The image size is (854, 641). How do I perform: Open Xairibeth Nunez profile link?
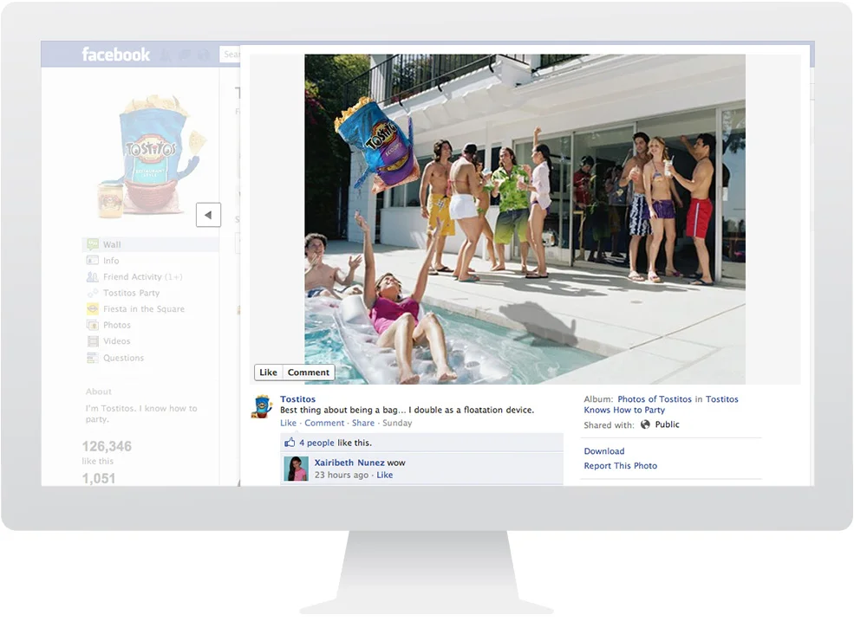click(x=349, y=463)
